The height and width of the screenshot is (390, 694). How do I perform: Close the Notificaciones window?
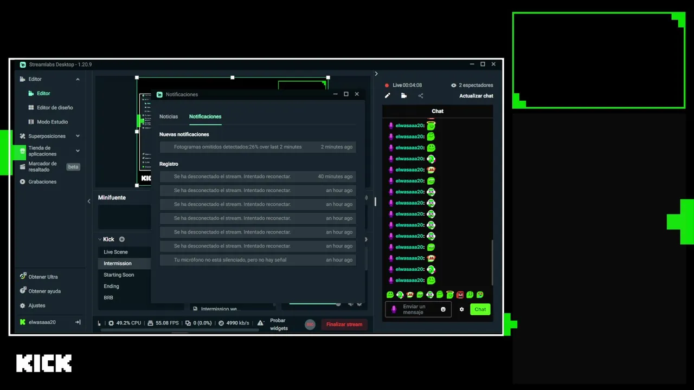click(x=357, y=94)
